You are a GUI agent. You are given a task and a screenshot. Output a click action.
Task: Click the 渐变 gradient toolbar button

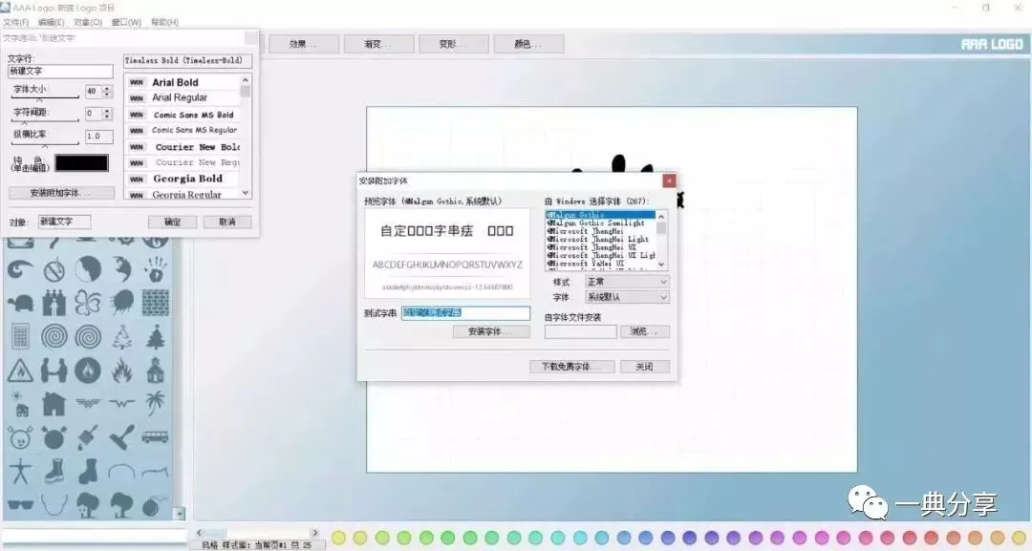point(378,44)
